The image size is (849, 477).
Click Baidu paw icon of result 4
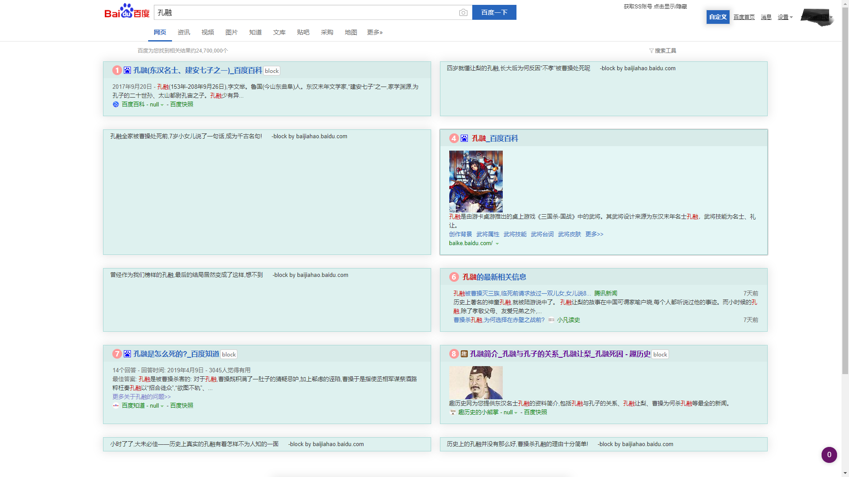tap(464, 138)
